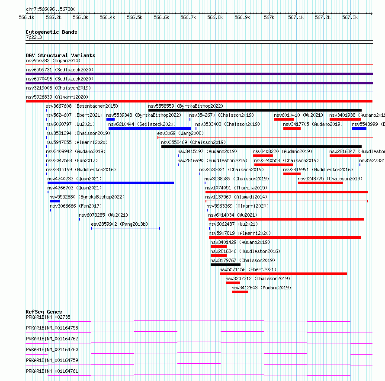Open esv3667608 (Besenbacher2015) variant
The height and width of the screenshot is (381, 385).
(82, 106)
